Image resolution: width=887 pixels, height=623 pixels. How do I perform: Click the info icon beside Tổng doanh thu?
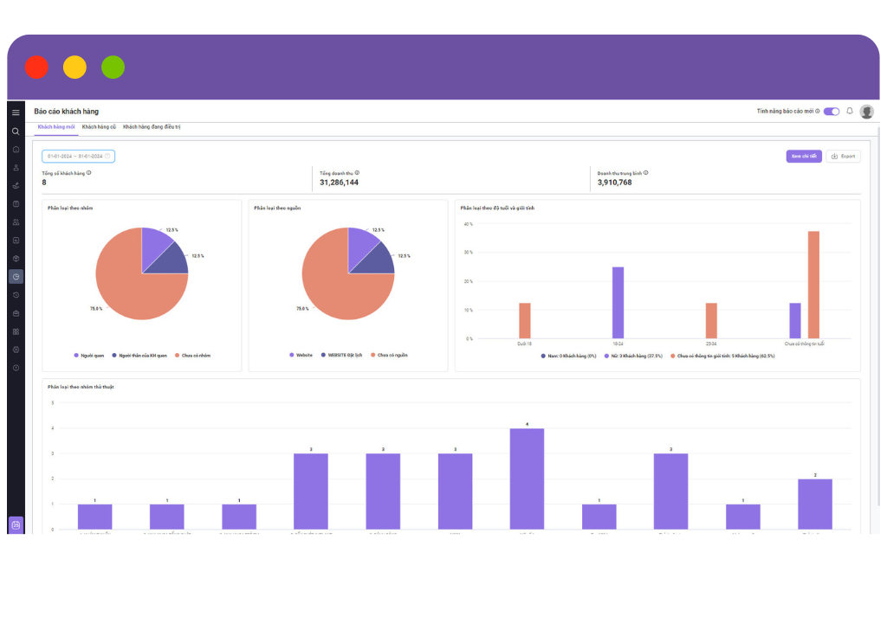pos(357,173)
